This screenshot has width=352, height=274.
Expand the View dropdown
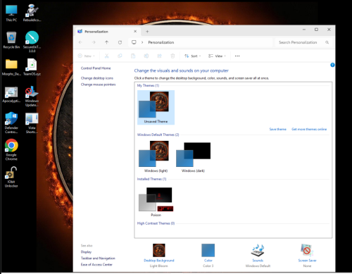pyautogui.click(x=217, y=56)
